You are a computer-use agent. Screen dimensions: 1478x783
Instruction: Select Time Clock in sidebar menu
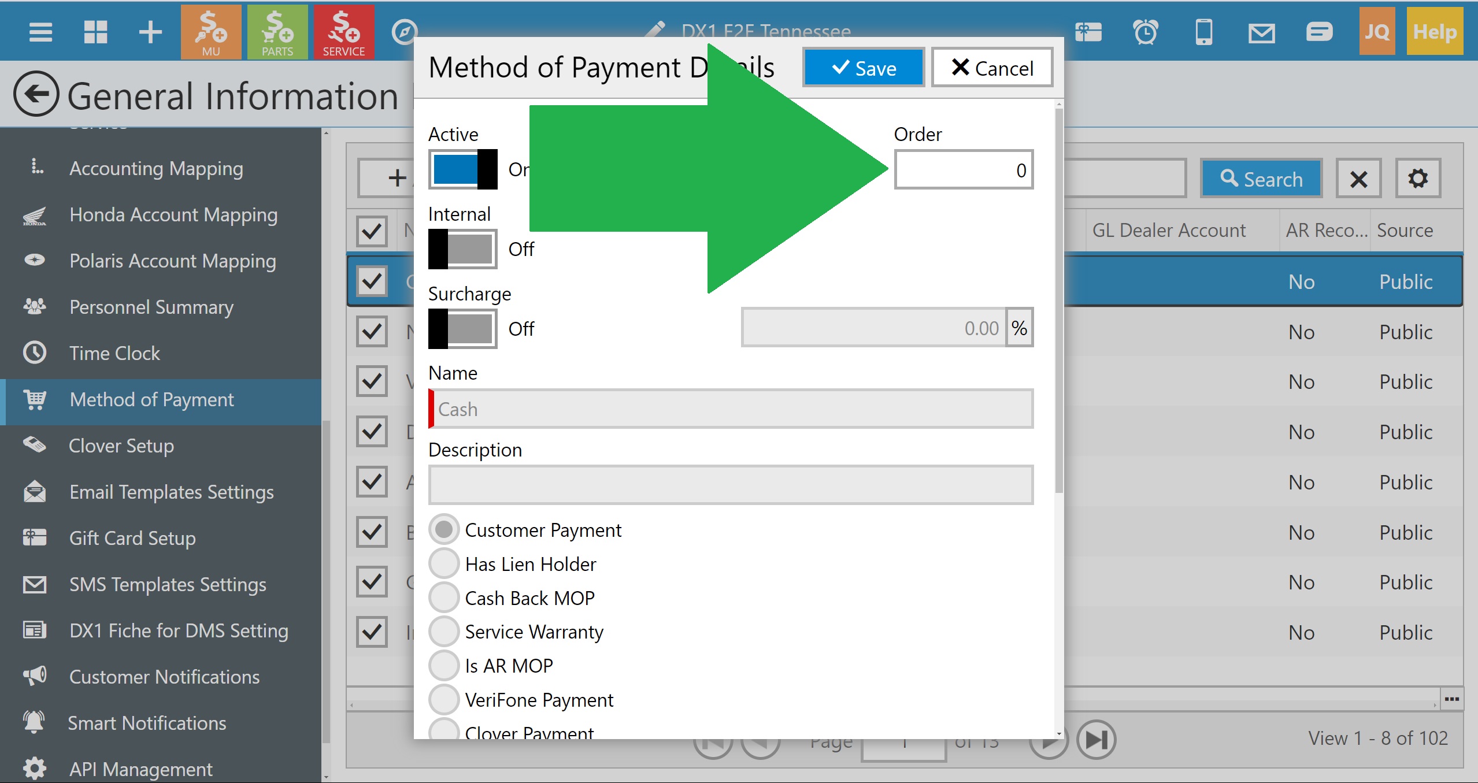pyautogui.click(x=114, y=353)
